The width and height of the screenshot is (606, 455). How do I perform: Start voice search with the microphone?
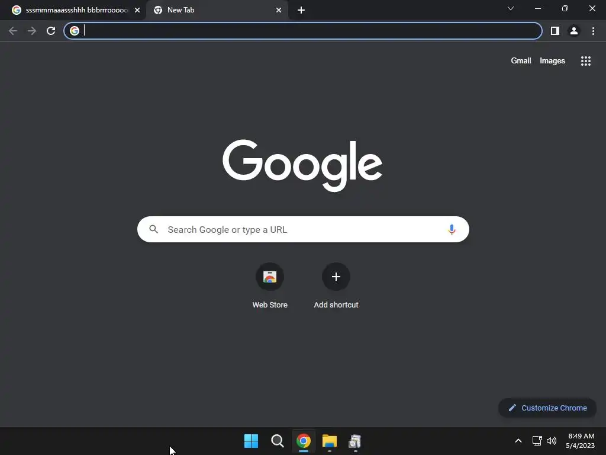point(452,229)
